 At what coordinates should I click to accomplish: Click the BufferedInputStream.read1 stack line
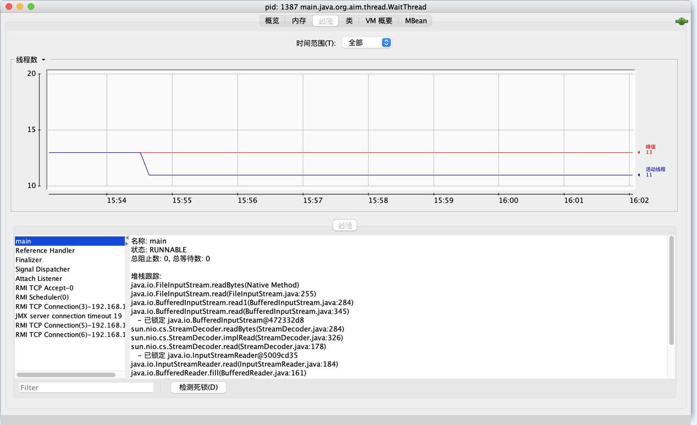(x=242, y=302)
